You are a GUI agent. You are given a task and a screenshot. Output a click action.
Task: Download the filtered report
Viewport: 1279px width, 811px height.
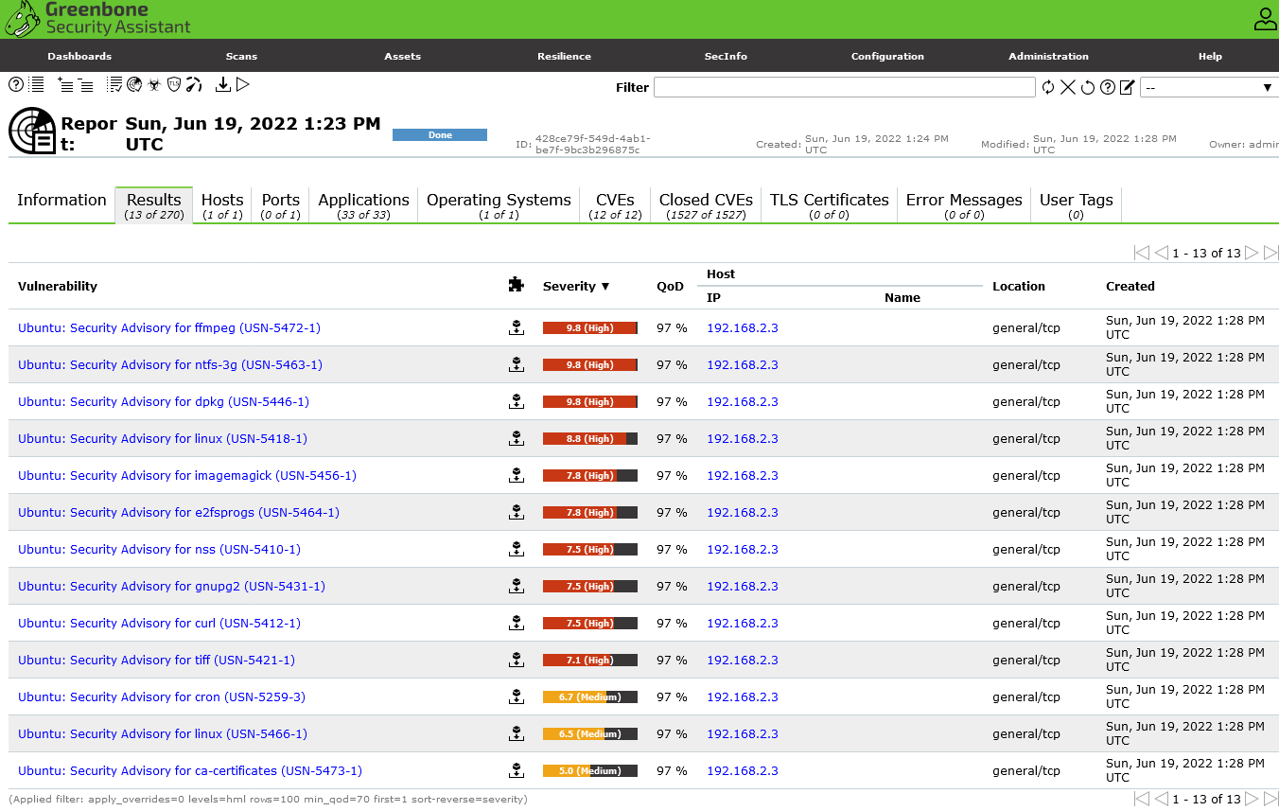click(x=223, y=84)
